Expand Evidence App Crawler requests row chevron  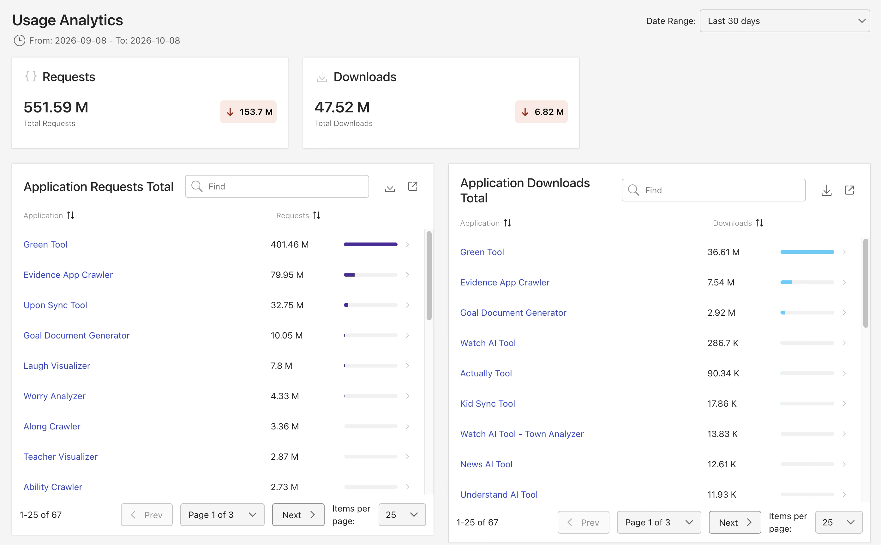click(408, 275)
